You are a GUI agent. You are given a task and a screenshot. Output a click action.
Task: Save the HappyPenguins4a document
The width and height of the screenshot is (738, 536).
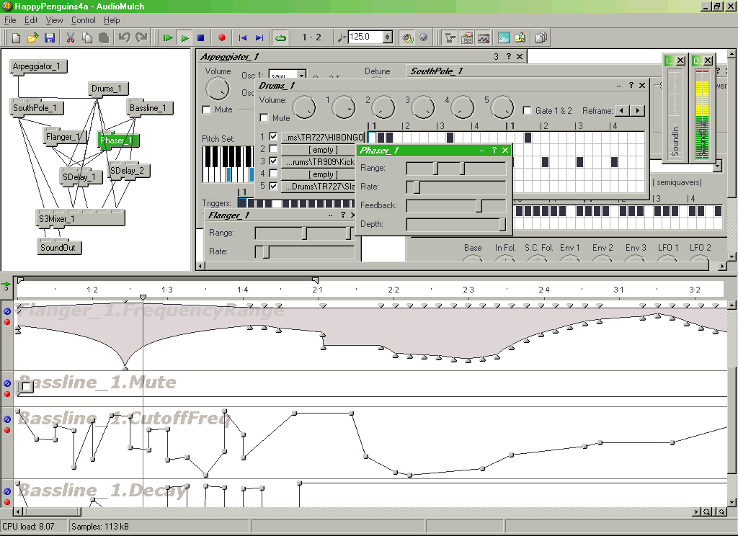(49, 37)
